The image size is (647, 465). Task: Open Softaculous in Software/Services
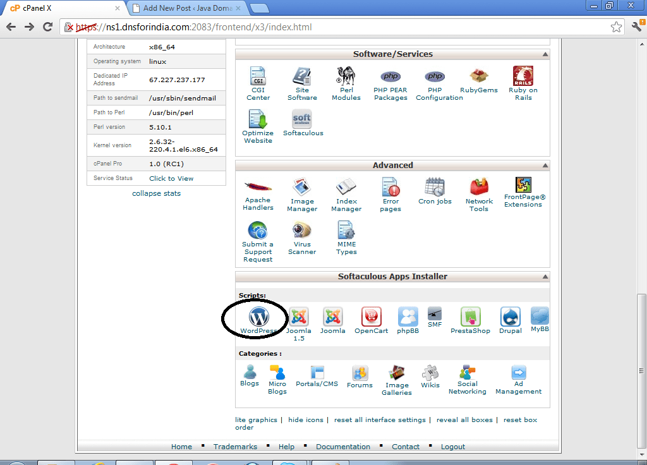303,123
